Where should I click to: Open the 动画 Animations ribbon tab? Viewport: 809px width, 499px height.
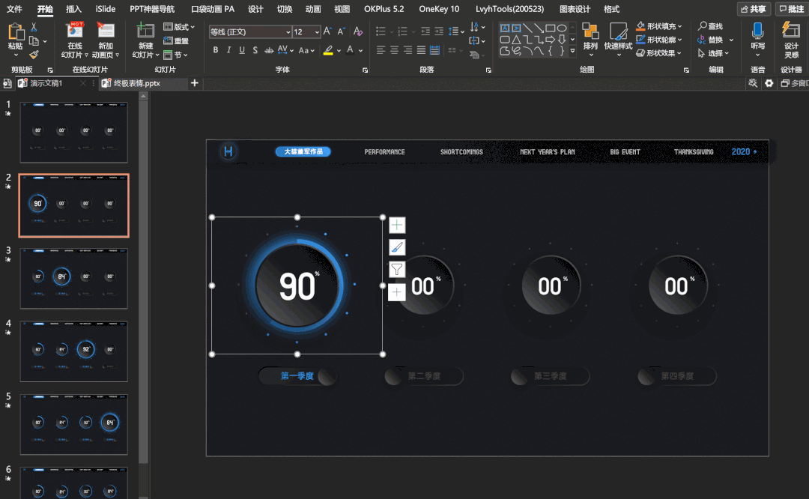coord(313,9)
